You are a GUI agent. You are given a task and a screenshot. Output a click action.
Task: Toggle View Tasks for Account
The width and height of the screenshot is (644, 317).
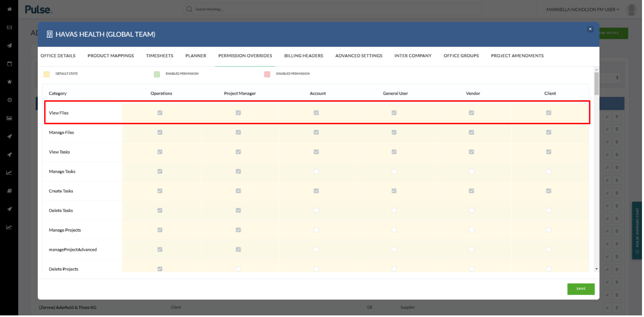point(317,152)
